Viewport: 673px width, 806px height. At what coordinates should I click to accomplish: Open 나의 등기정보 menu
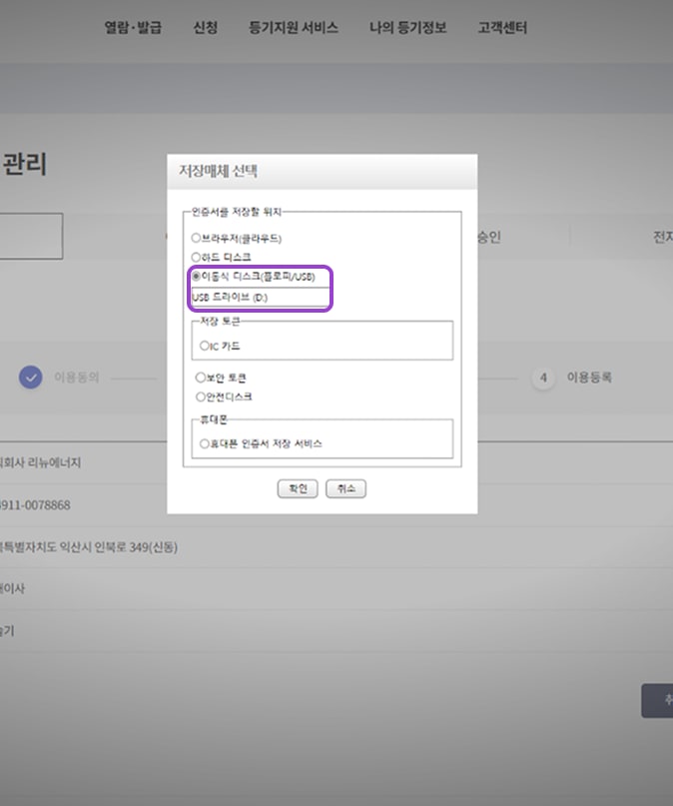408,27
